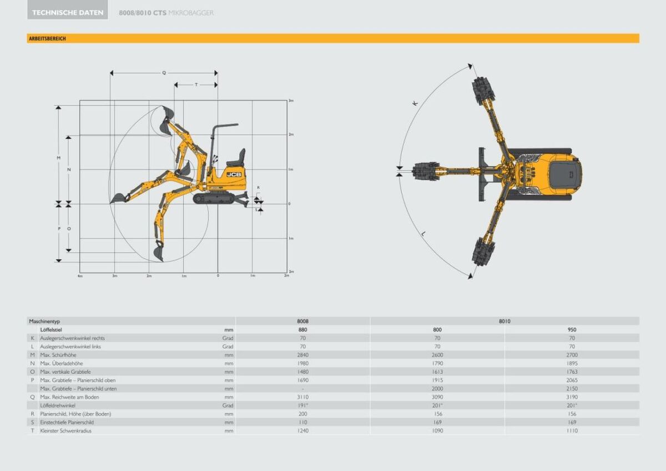666x471 pixels.
Task: Click the '1763' vertikale Grabtiefe value
Action: (572, 372)
